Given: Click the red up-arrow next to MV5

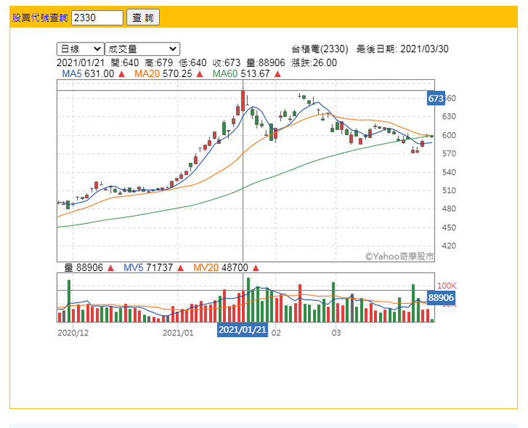Looking at the screenshot, I should 180,268.
